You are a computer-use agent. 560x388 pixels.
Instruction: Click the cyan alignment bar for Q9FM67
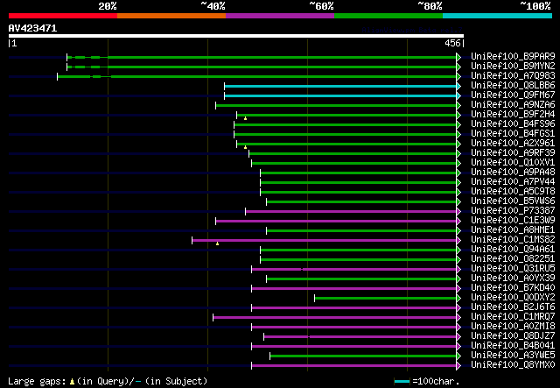pos(340,95)
